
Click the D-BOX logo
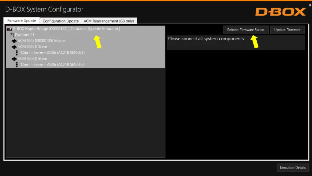[x=280, y=12]
